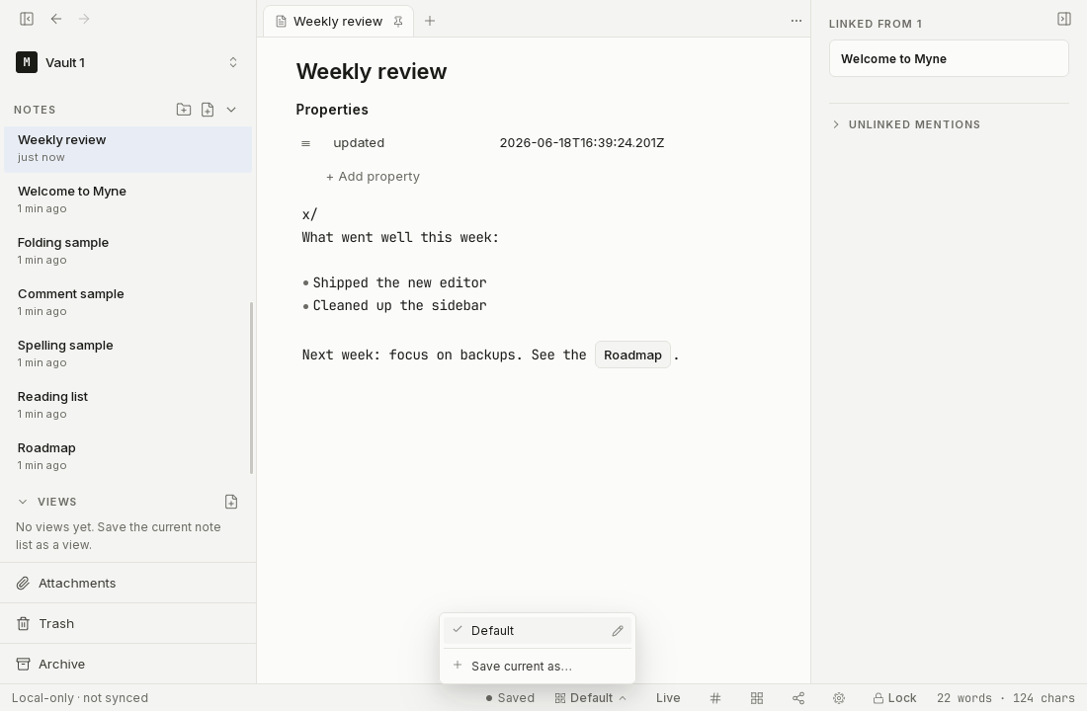
Task: Create a new folder in Notes
Action: pos(184,110)
